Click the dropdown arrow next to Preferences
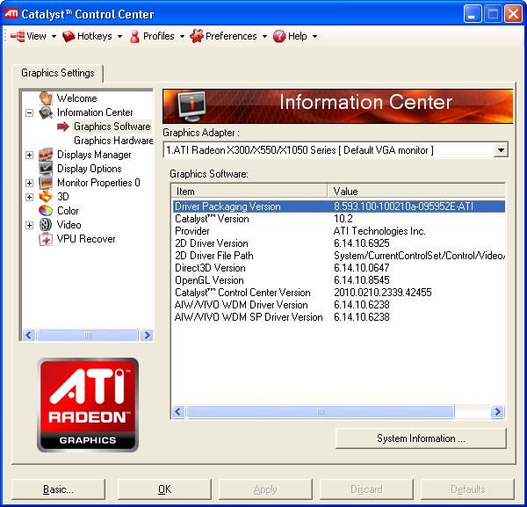 tap(264, 36)
